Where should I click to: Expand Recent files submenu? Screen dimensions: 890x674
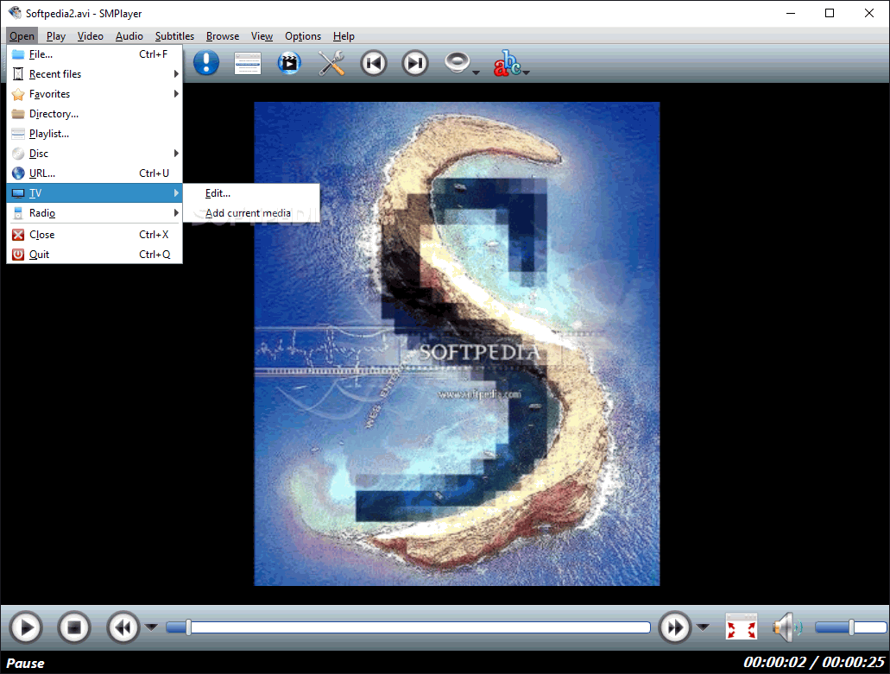click(94, 73)
